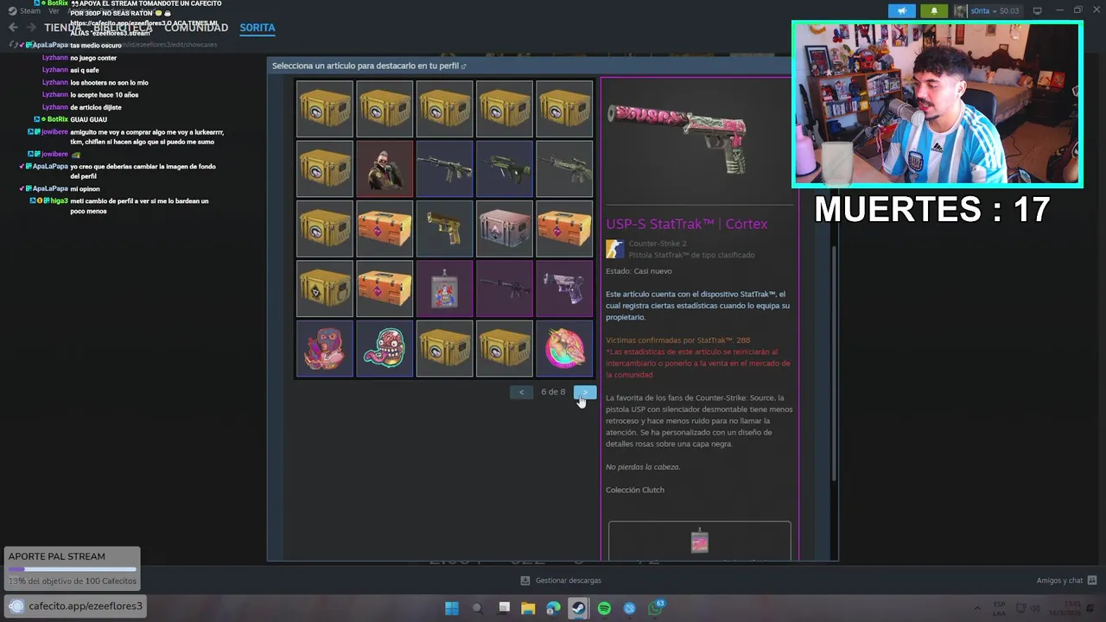Open the BIBLIOTECA tab

click(123, 28)
